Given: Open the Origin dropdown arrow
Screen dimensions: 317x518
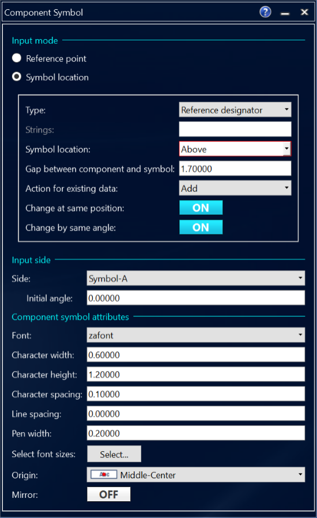Looking at the screenshot, I should tap(300, 474).
